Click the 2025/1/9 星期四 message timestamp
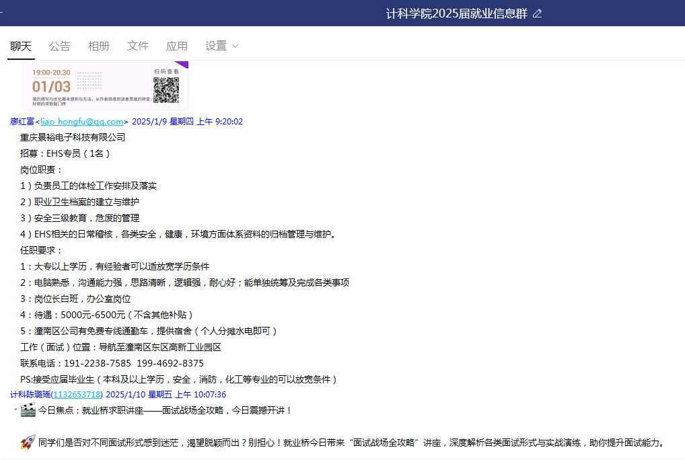685x460 pixels. click(x=187, y=122)
